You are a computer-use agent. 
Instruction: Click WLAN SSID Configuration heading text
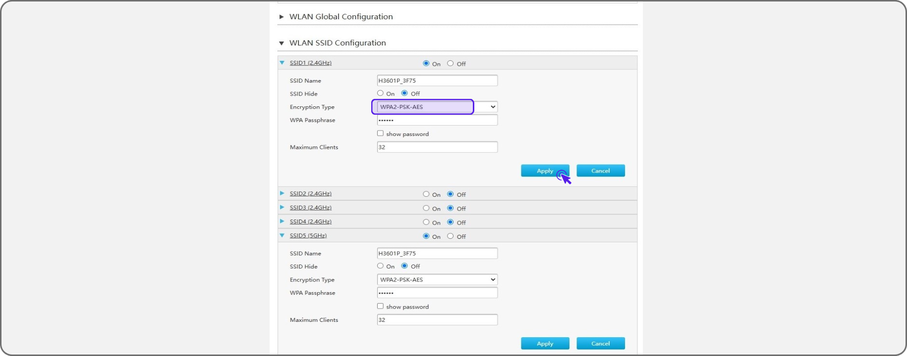[338, 43]
